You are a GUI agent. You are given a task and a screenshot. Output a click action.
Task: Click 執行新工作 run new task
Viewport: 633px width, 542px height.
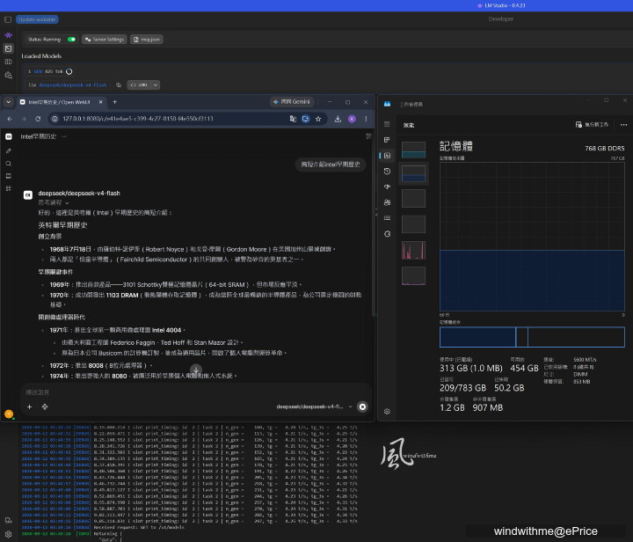coord(592,124)
